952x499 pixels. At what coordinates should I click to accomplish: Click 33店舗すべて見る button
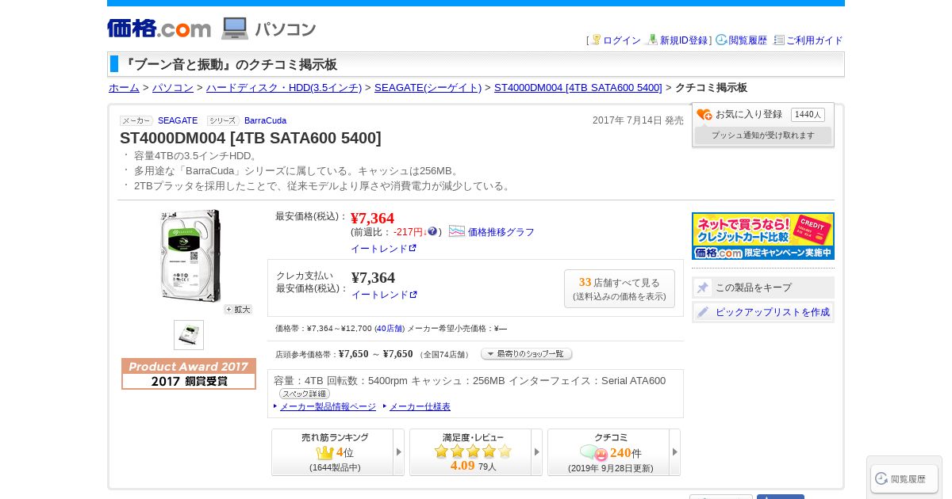(620, 288)
